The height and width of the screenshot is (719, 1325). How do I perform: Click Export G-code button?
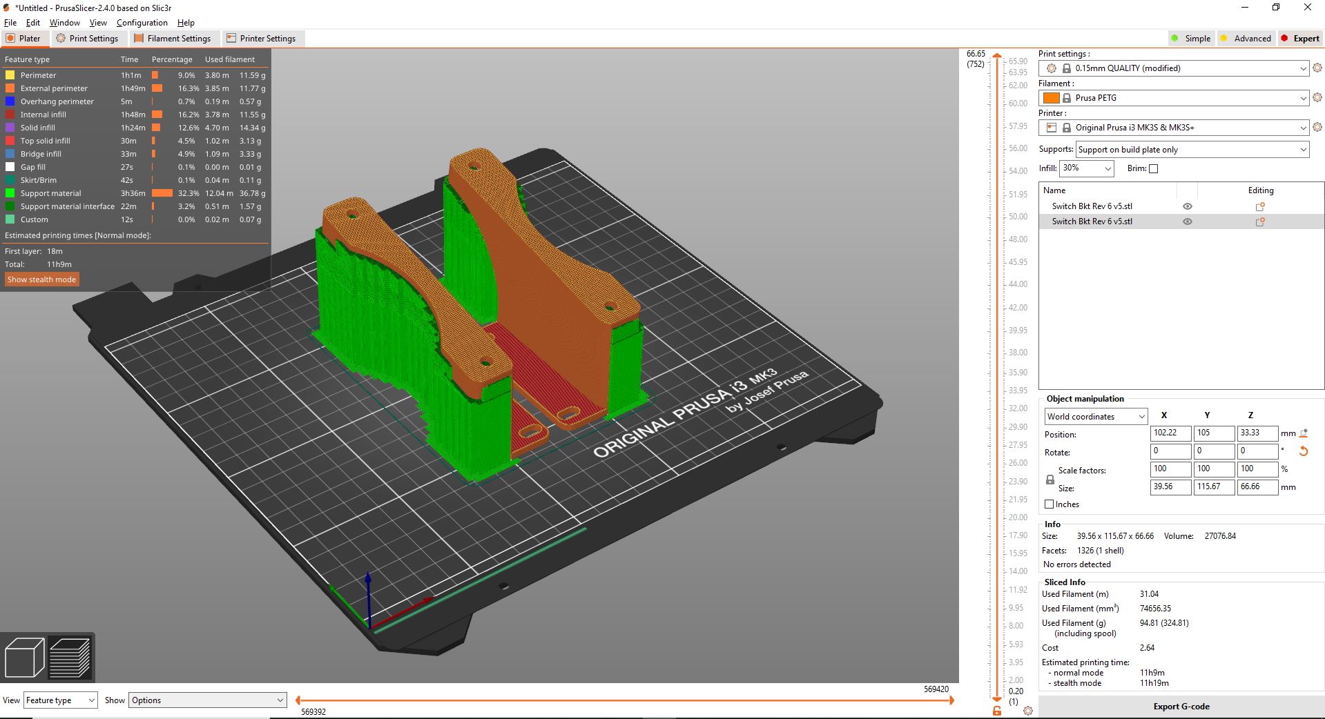tap(1181, 707)
